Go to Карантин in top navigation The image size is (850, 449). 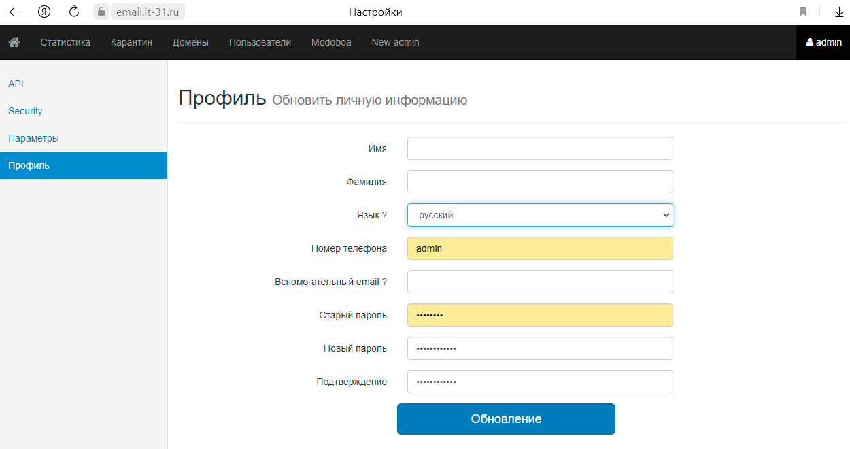[131, 42]
